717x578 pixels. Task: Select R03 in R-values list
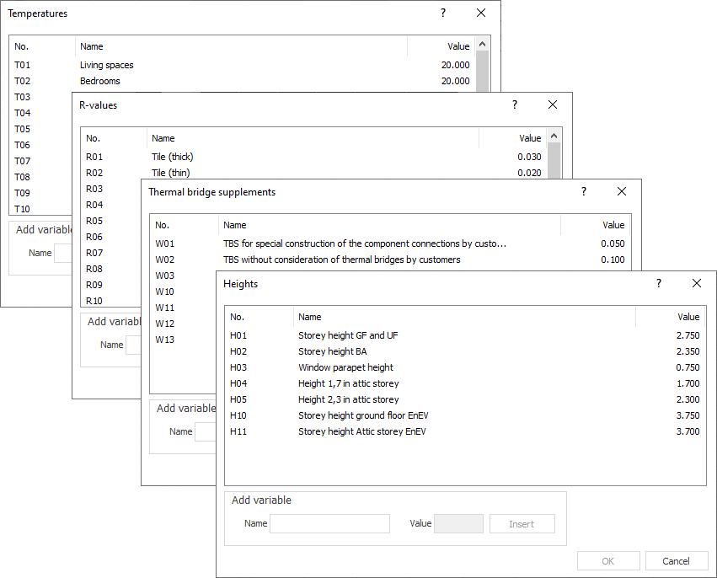pos(94,189)
